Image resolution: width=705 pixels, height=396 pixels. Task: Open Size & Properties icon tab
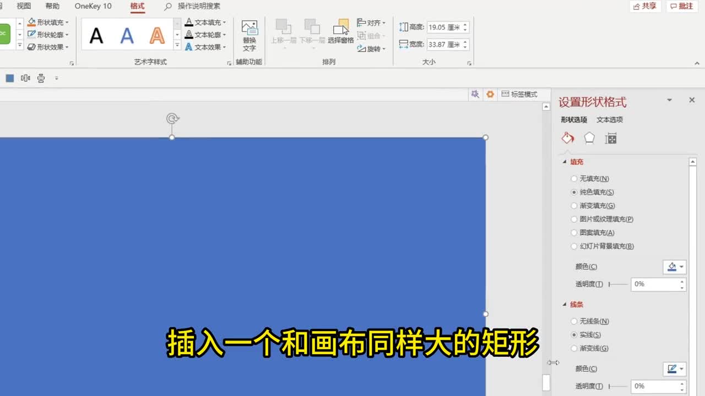[611, 139]
